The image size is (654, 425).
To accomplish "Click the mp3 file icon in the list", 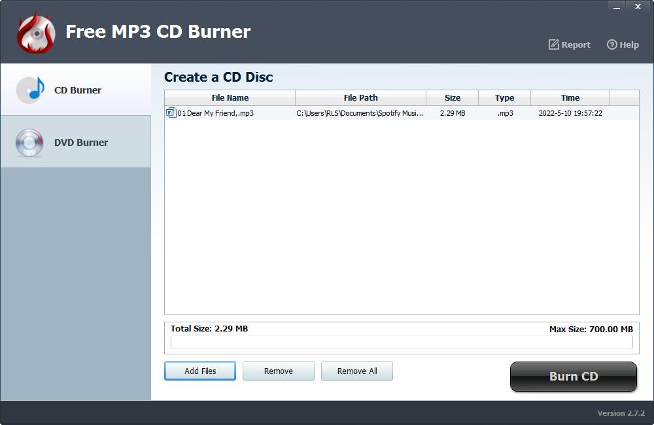I will 171,113.
